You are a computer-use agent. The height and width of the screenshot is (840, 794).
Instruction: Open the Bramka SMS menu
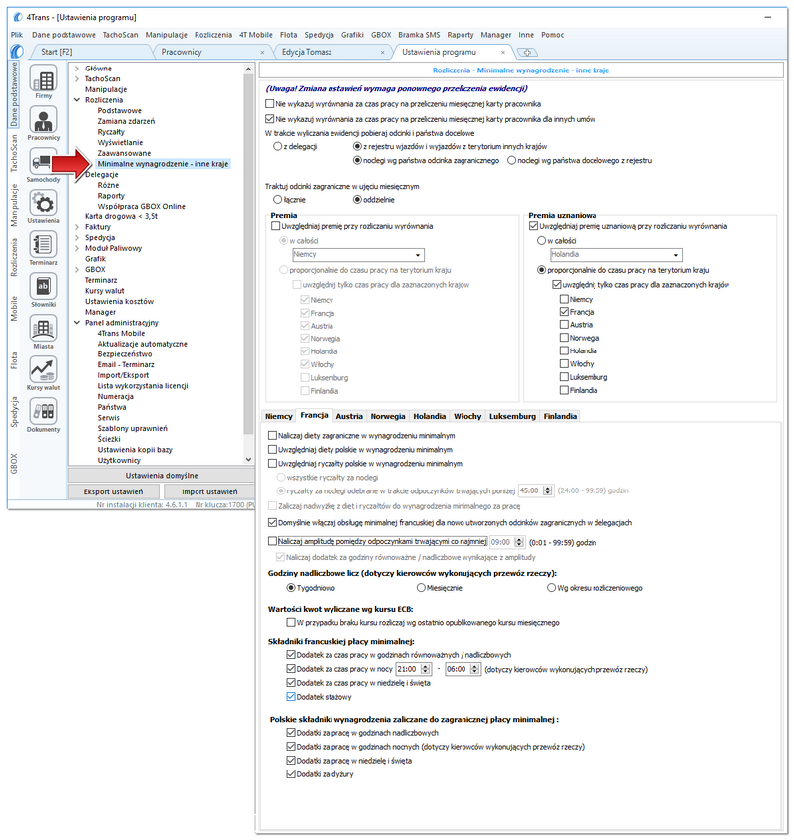click(x=419, y=35)
